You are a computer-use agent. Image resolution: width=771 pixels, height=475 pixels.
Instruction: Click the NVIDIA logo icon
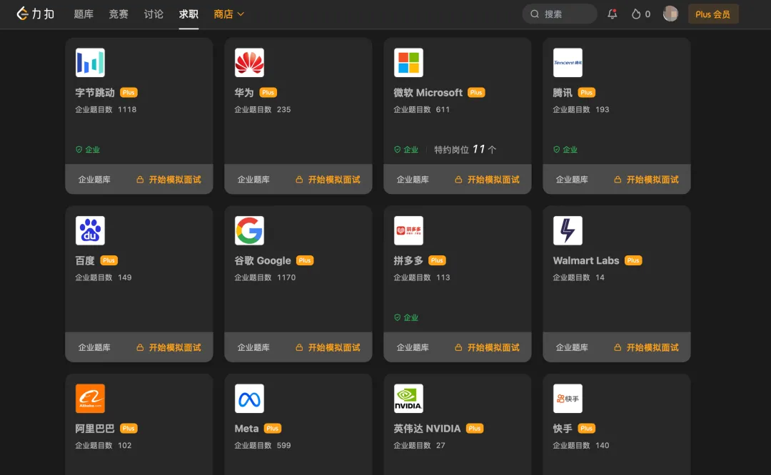(x=408, y=399)
